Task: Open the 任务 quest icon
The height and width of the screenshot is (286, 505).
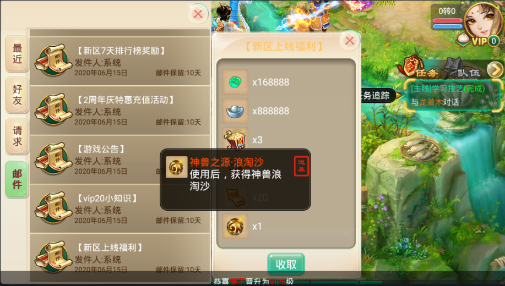Action: coord(418,69)
